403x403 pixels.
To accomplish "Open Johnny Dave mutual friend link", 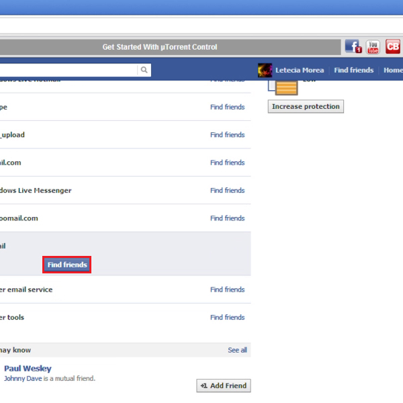I will click(x=23, y=378).
